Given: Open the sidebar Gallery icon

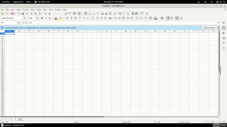Looking at the screenshot, I should 224,38.
